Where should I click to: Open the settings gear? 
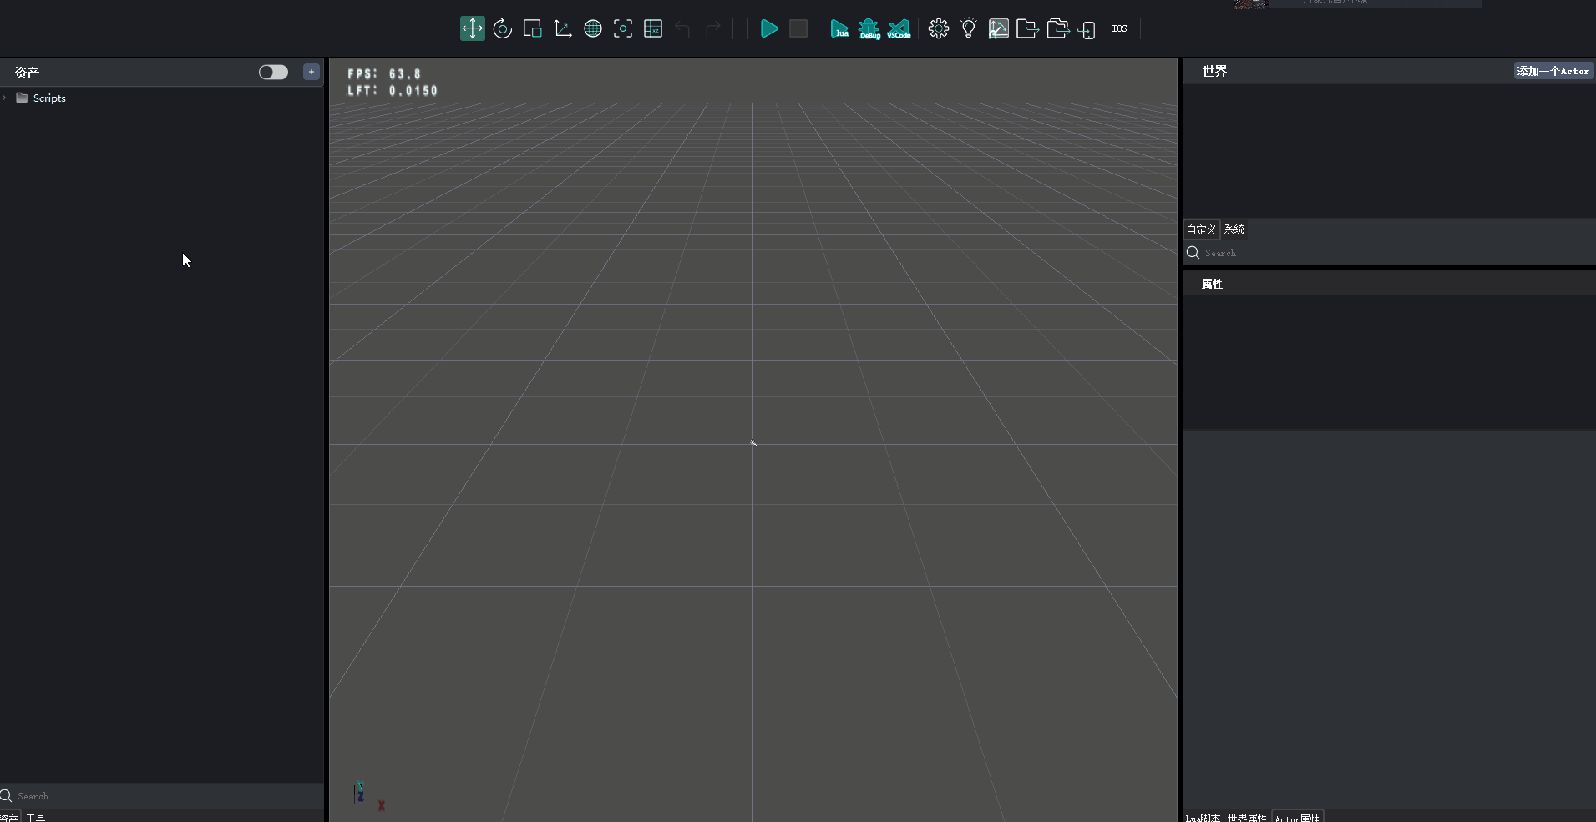pyautogui.click(x=939, y=28)
